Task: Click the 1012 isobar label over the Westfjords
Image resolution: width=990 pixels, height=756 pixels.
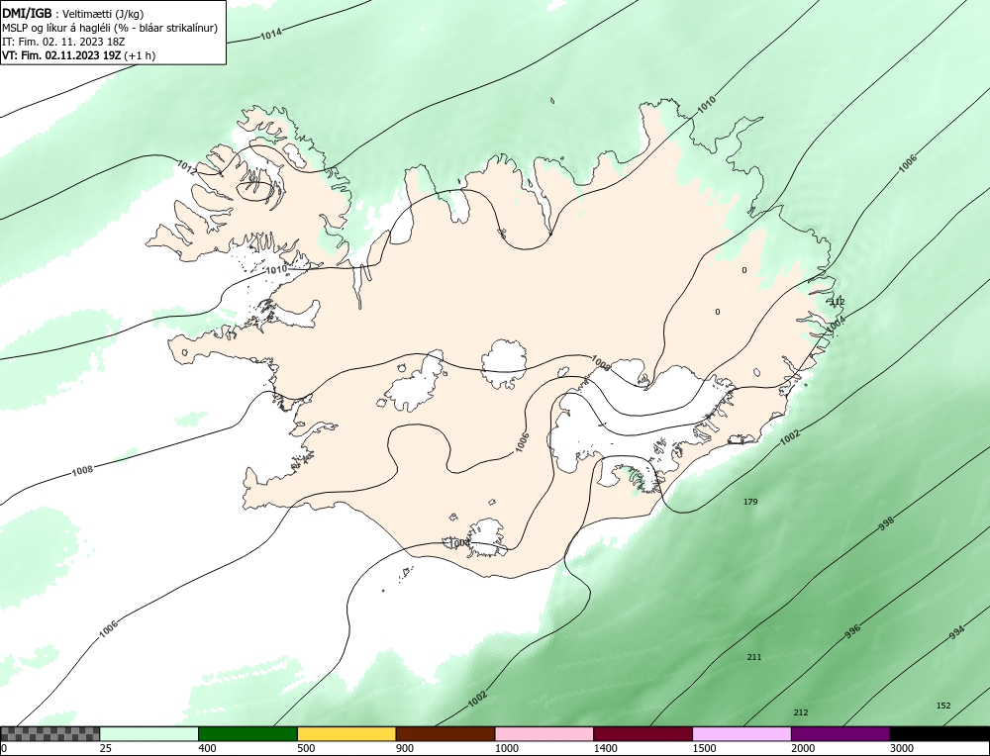Action: [186, 167]
